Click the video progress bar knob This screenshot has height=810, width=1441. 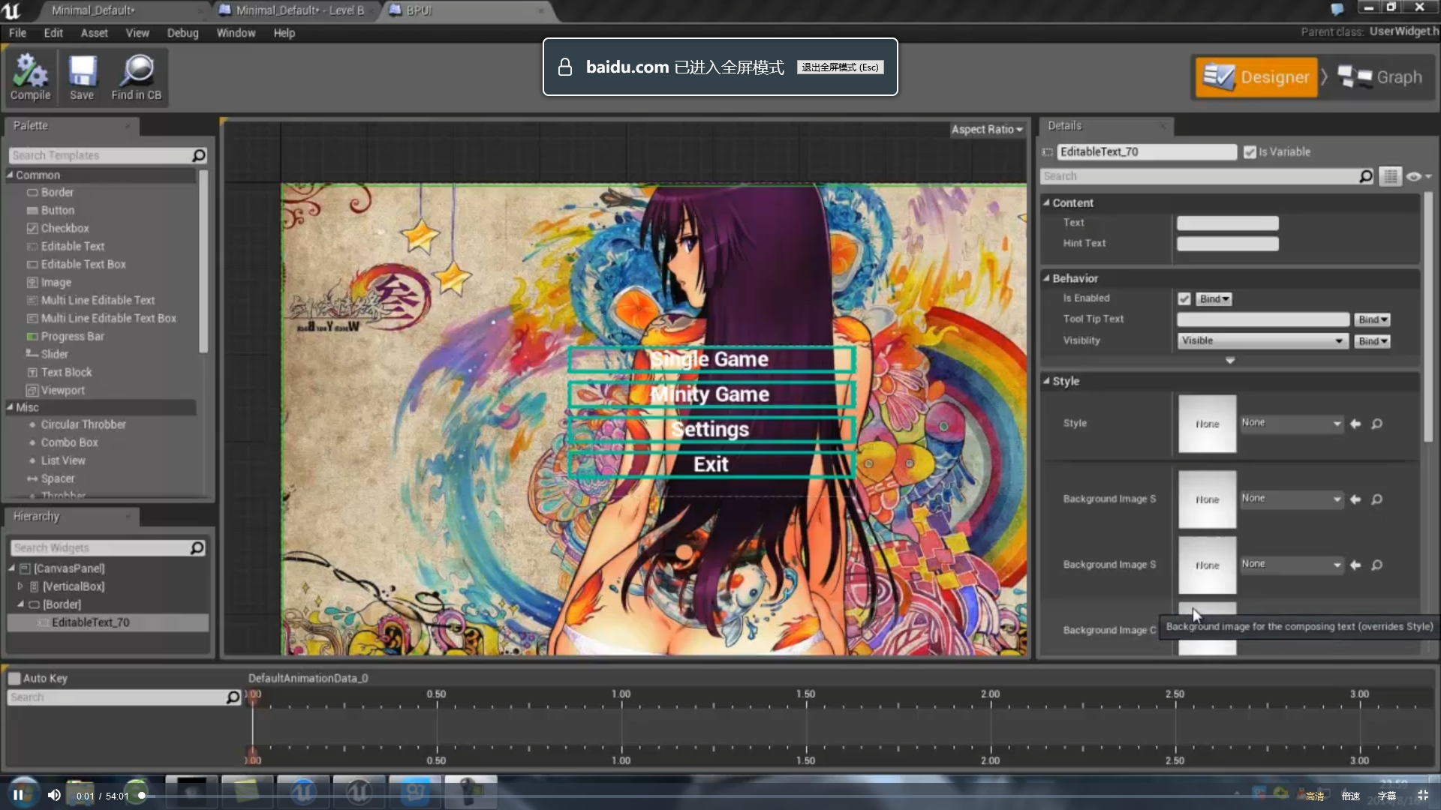[x=141, y=796]
